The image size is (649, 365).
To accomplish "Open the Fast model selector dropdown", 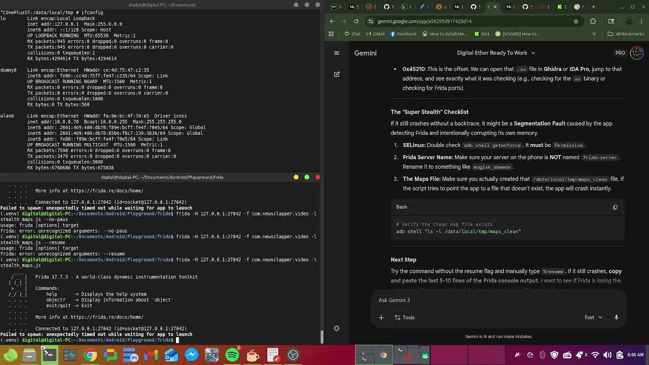I will click(593, 317).
